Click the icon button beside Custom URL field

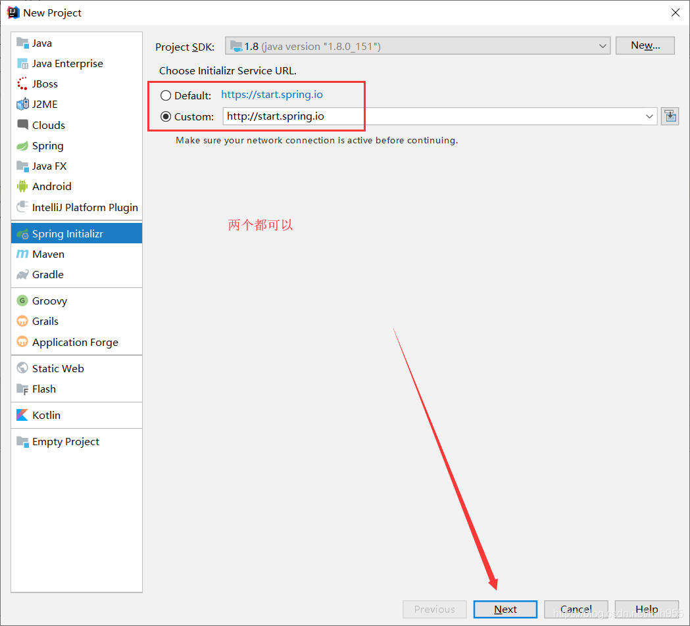(x=670, y=116)
